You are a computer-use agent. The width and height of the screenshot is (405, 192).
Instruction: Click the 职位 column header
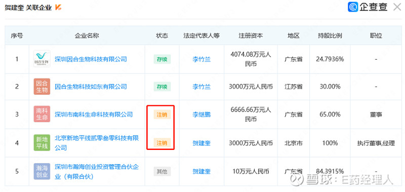376,35
